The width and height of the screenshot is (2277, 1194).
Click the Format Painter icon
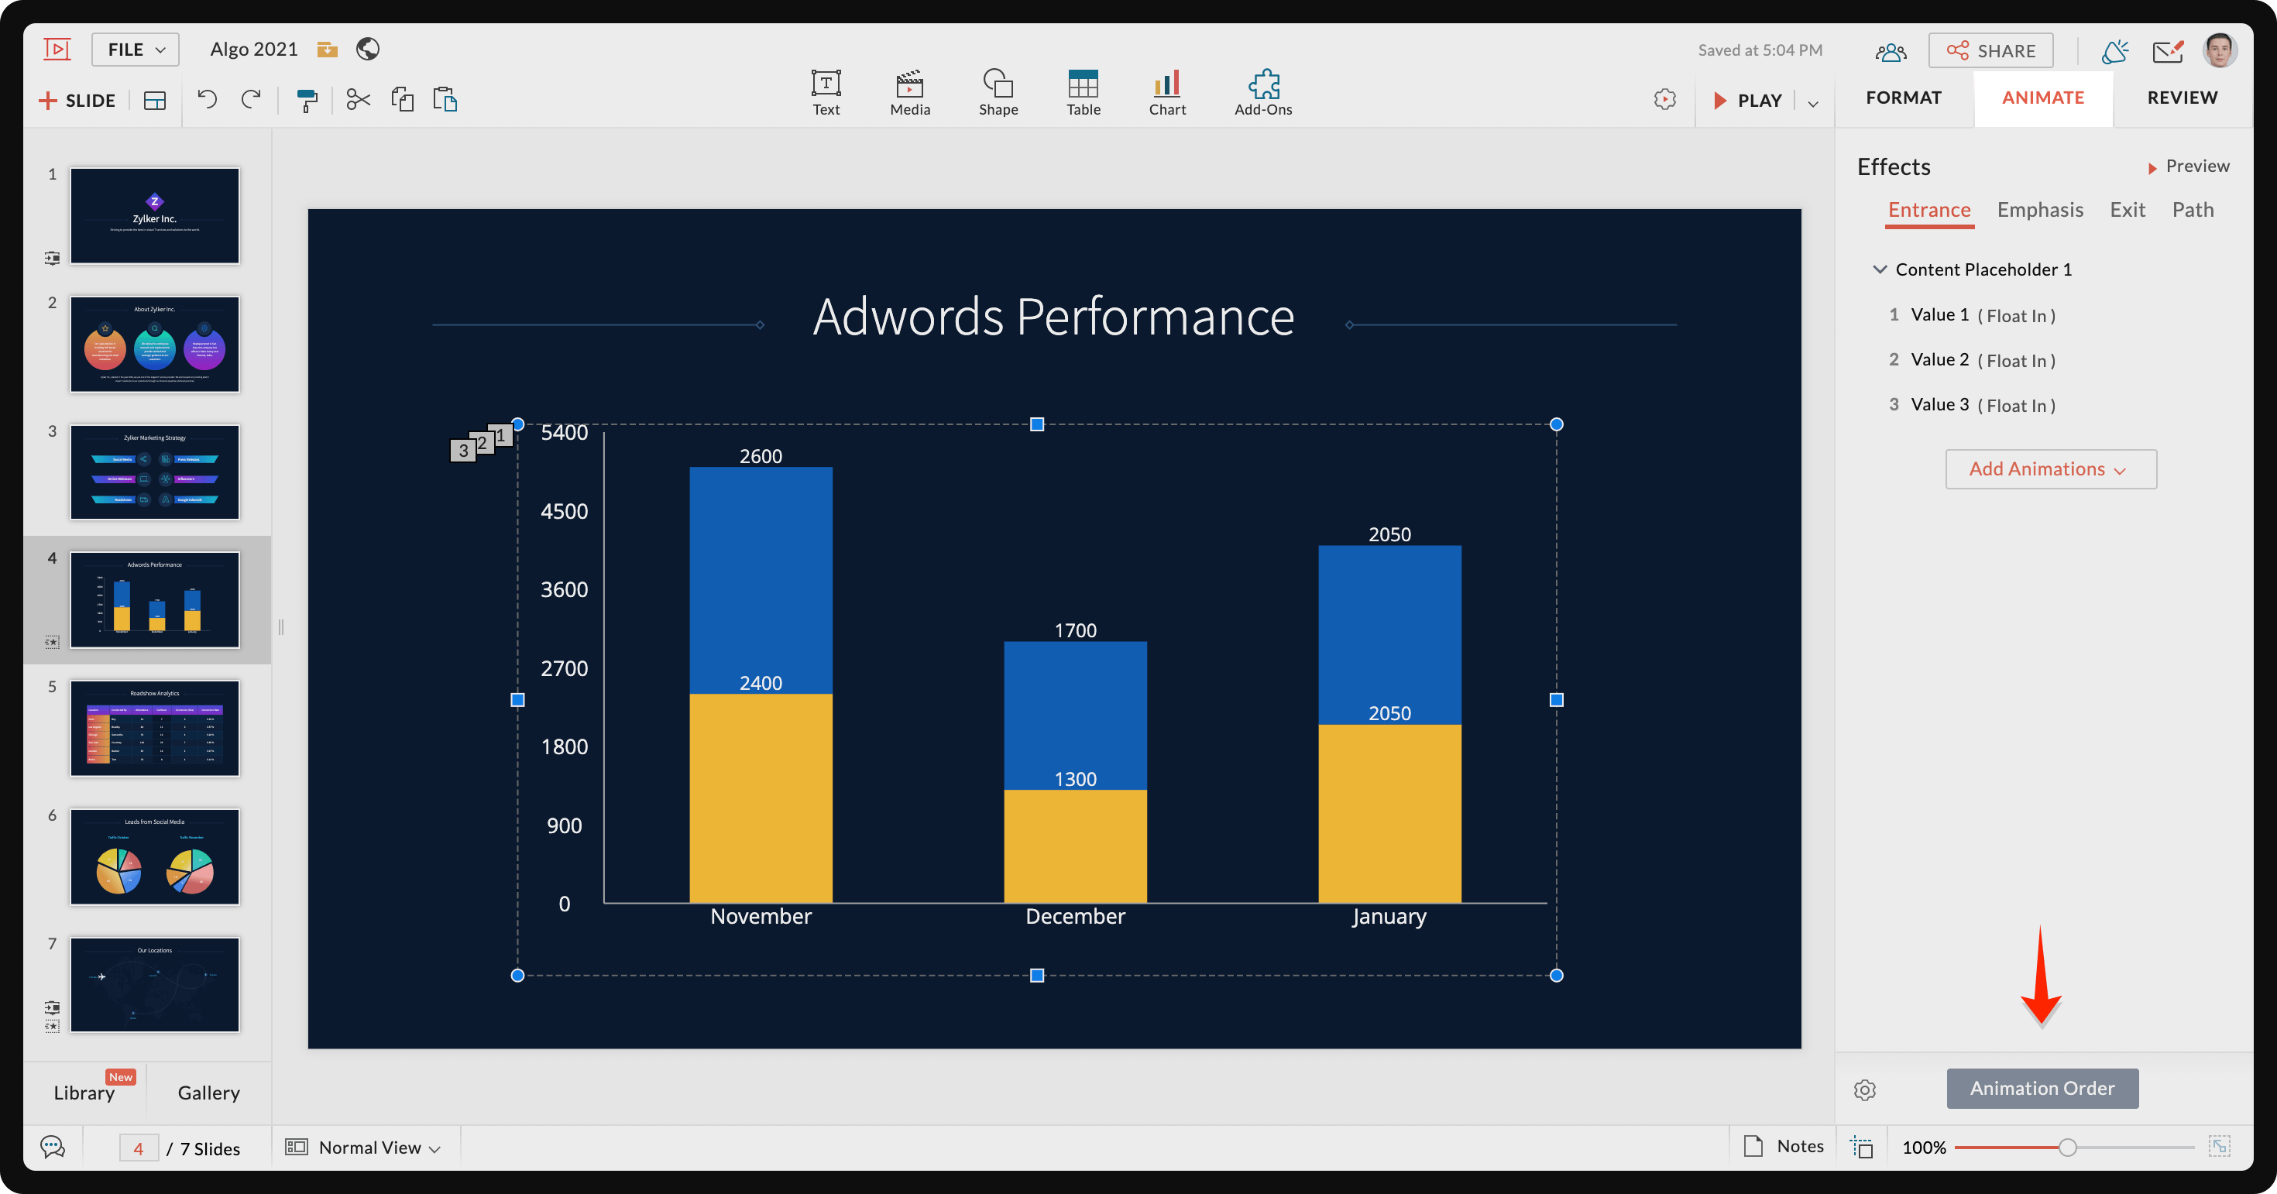coord(307,100)
